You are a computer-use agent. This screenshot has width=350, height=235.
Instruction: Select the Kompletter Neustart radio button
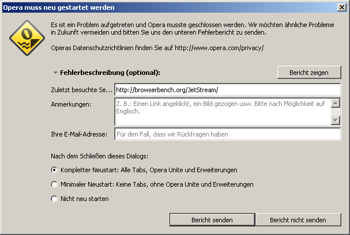click(x=54, y=170)
